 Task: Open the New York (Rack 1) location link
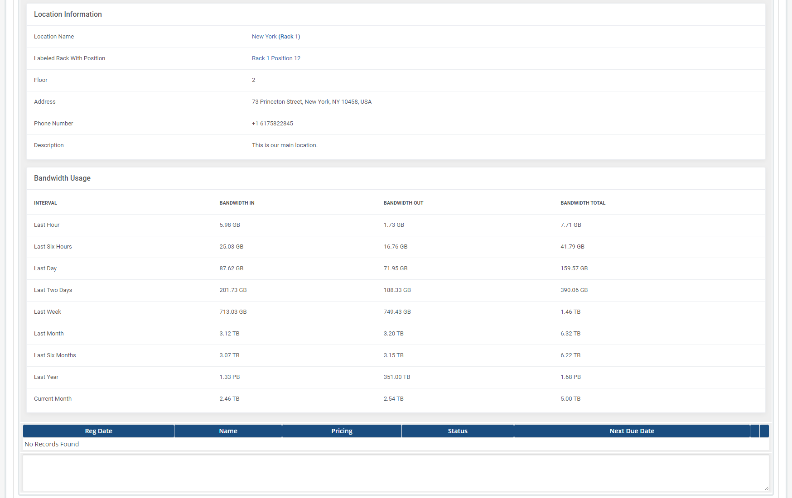tap(276, 36)
